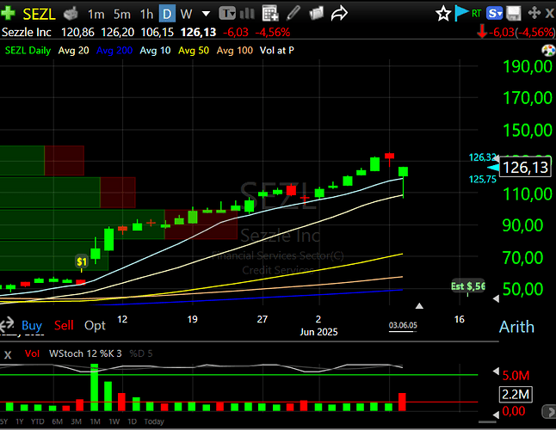
Task: Select the Today range
Action: (x=154, y=421)
